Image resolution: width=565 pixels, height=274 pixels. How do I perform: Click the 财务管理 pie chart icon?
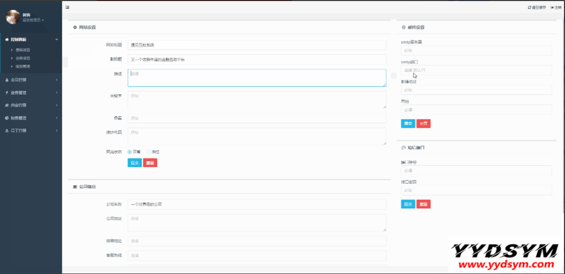pos(6,118)
